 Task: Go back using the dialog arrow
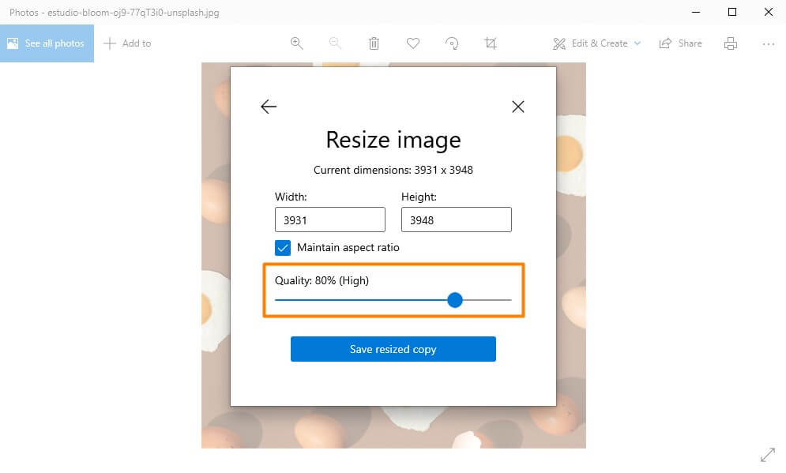(x=268, y=106)
